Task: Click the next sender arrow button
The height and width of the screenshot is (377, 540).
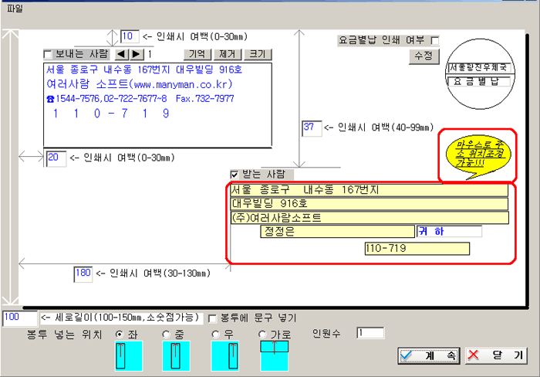Action: [136, 54]
